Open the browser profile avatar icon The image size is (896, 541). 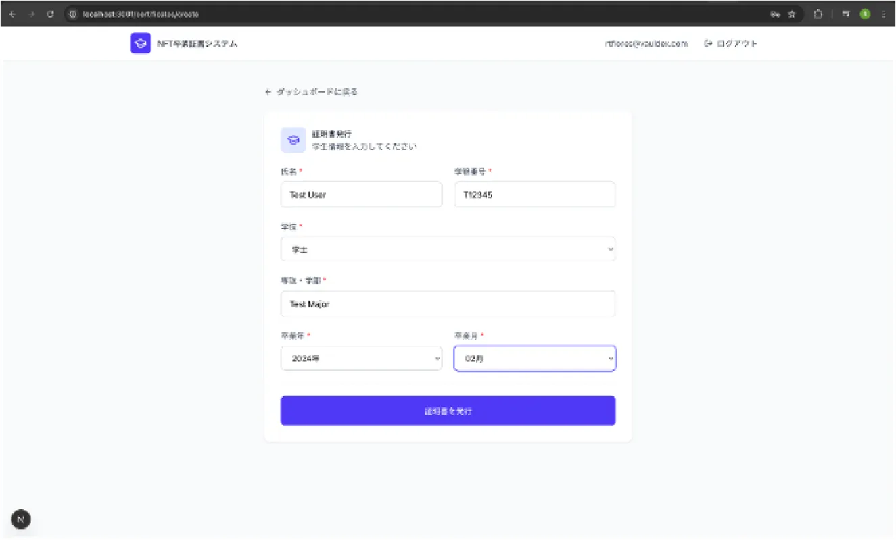[x=864, y=14]
